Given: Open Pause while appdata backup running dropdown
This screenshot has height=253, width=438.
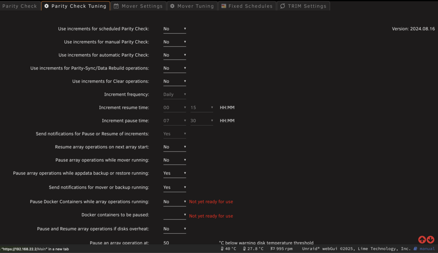Looking at the screenshot, I should (175, 173).
